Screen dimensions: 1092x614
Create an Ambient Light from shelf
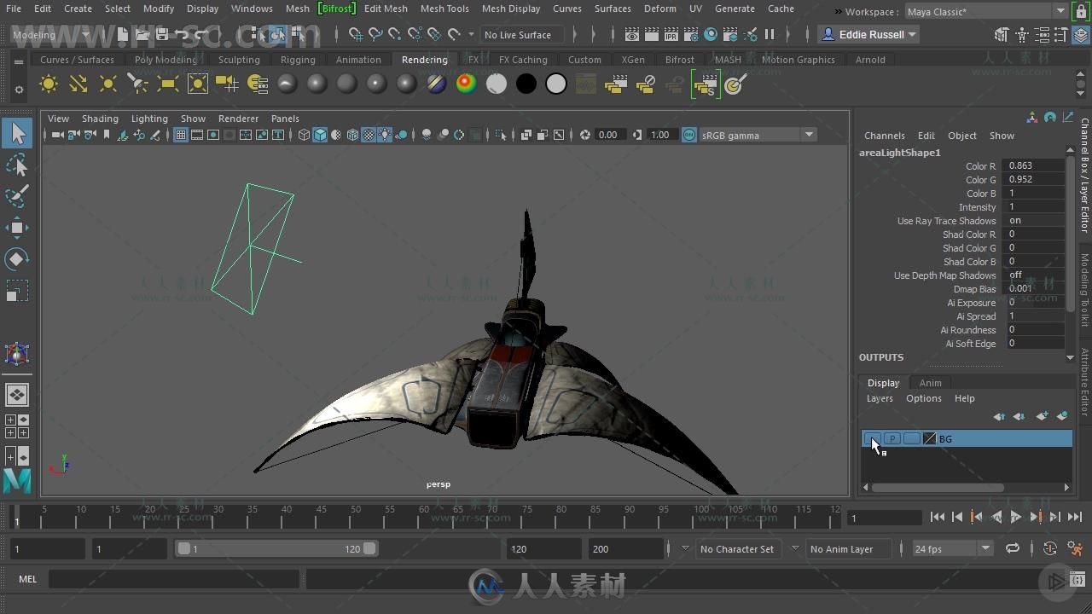[x=49, y=84]
